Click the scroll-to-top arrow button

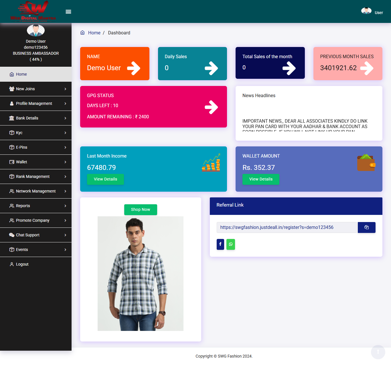click(x=378, y=352)
